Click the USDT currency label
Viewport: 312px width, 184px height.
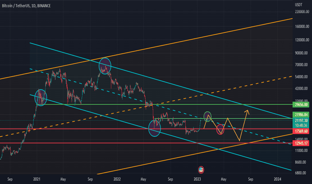tap(299, 5)
